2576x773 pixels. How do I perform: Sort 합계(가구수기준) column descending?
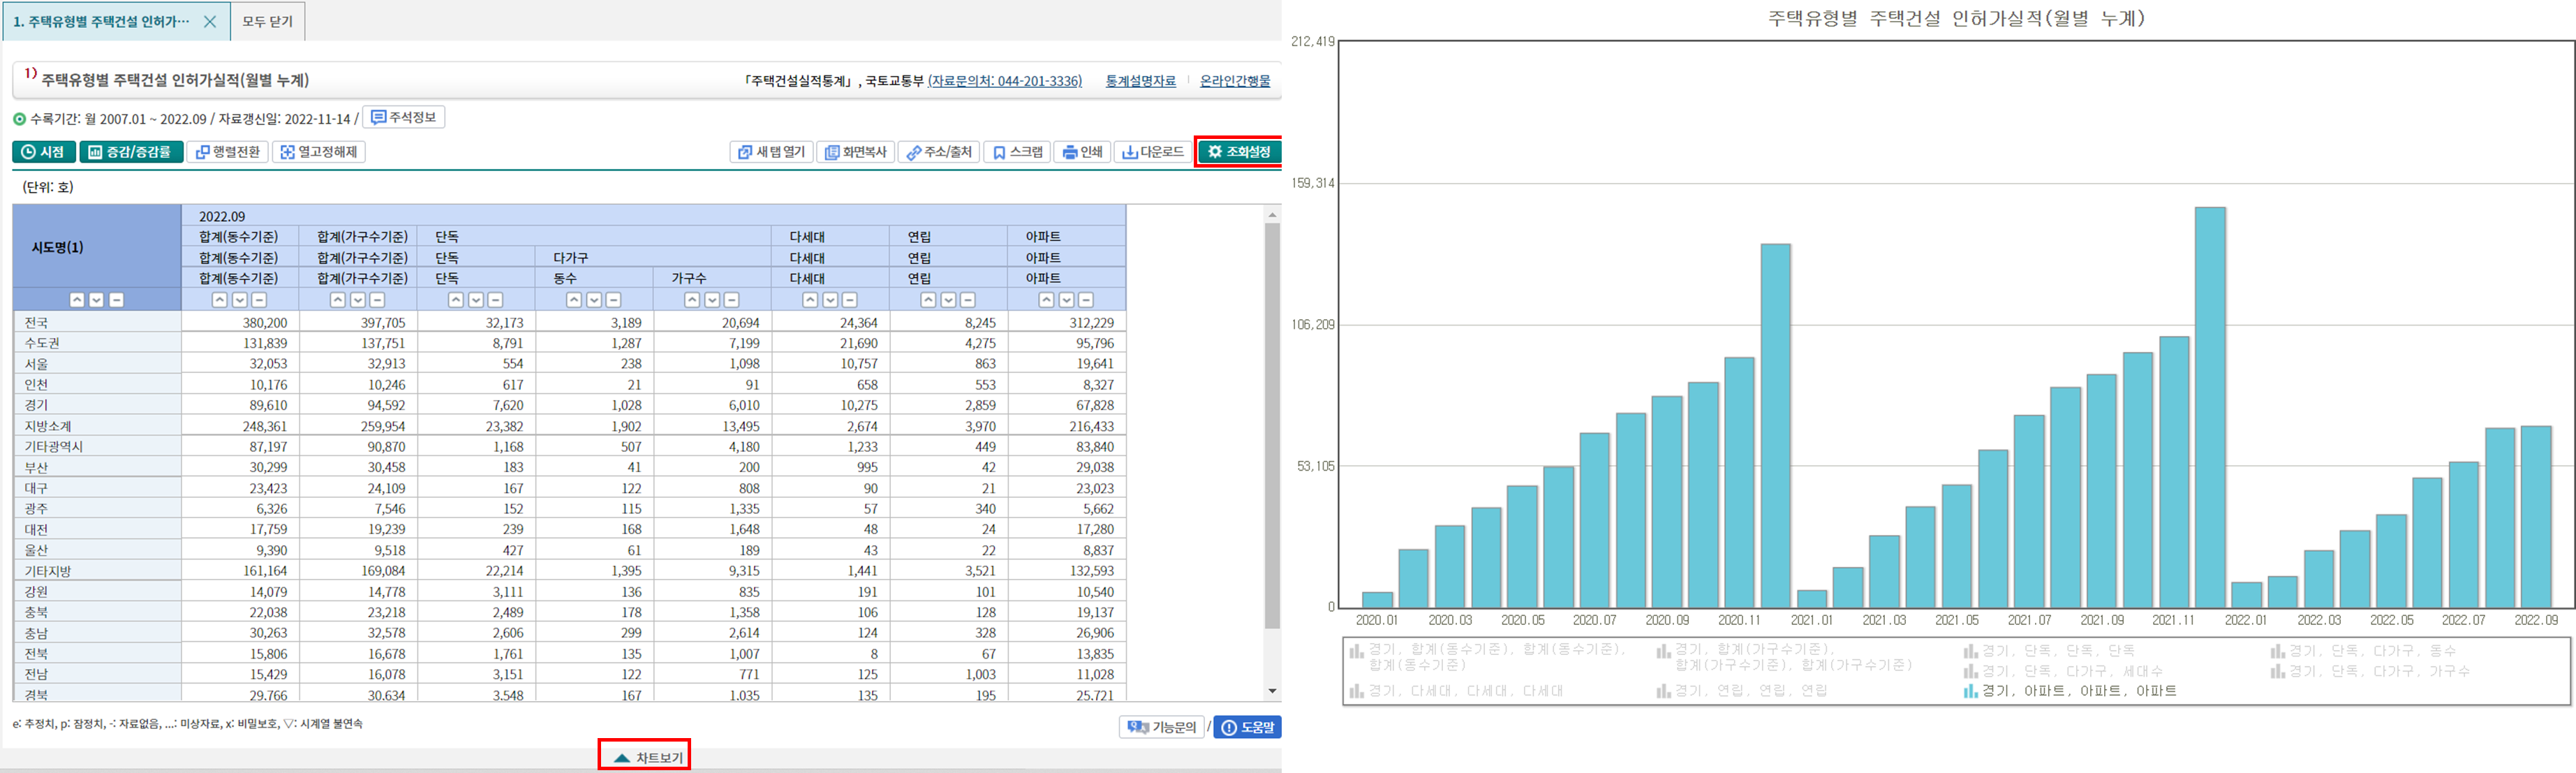tap(358, 300)
